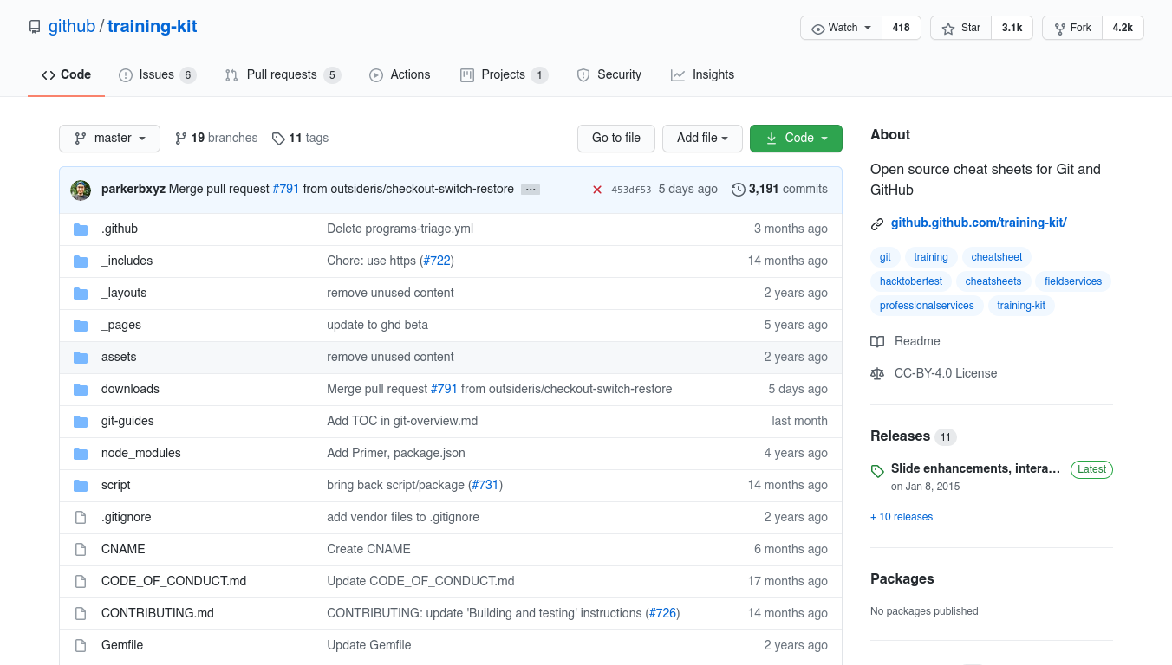1172x665 pixels.
Task: Open the Watch notifications dropdown
Action: pos(841,28)
